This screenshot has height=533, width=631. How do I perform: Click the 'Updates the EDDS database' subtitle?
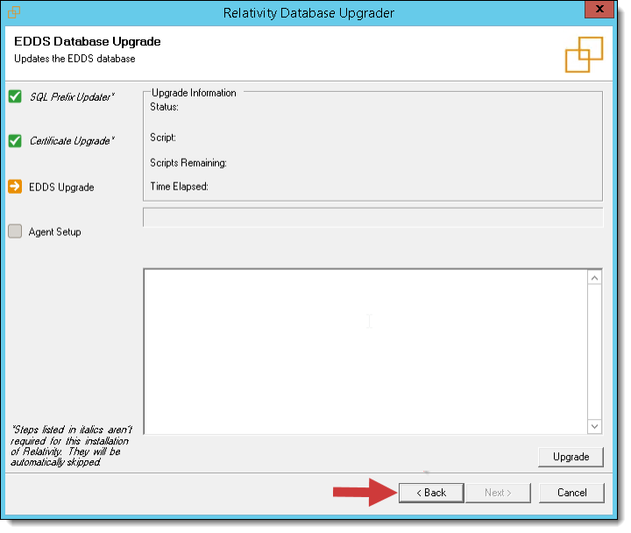[x=74, y=59]
